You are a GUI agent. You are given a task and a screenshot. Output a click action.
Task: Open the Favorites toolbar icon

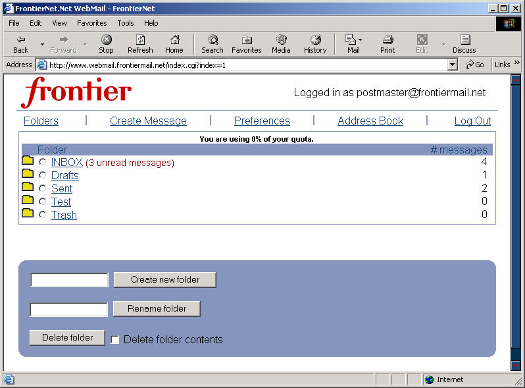(247, 40)
